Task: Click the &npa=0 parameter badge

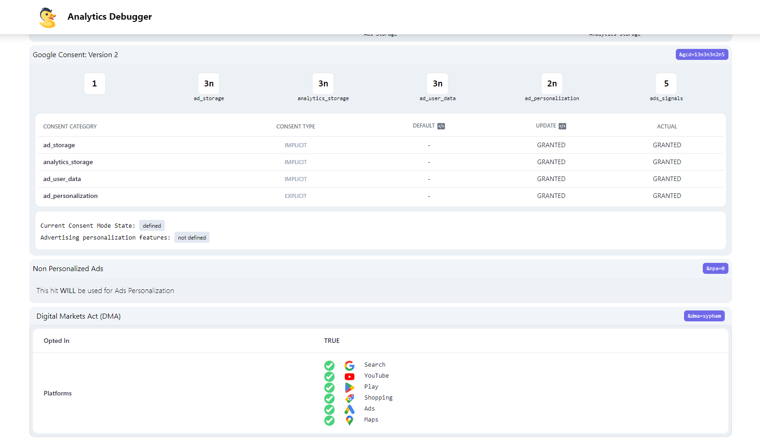Action: click(x=715, y=268)
